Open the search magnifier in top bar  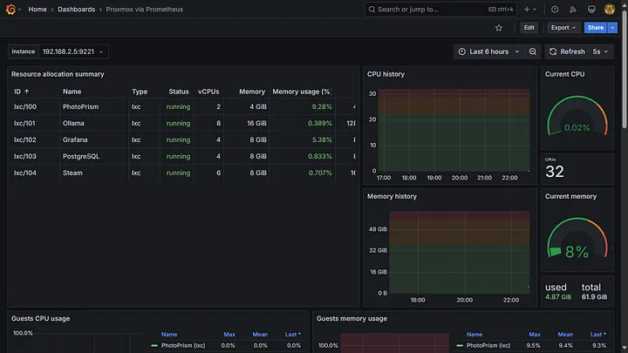pyautogui.click(x=372, y=10)
